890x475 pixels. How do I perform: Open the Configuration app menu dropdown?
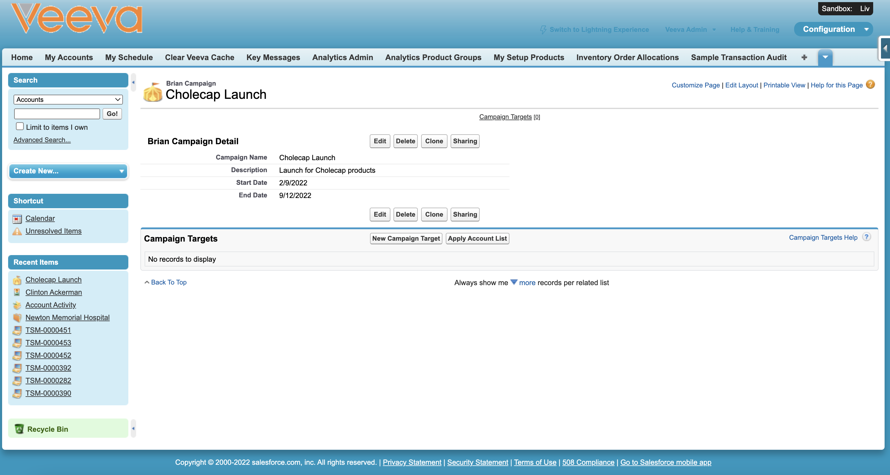[x=866, y=29]
